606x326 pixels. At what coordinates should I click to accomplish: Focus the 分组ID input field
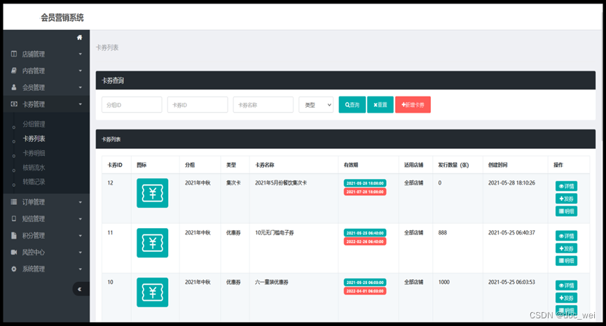coord(132,104)
